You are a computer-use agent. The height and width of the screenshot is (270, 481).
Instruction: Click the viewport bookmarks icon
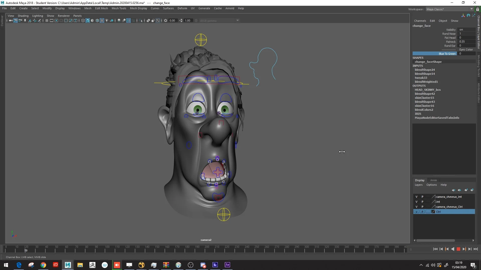click(x=25, y=20)
